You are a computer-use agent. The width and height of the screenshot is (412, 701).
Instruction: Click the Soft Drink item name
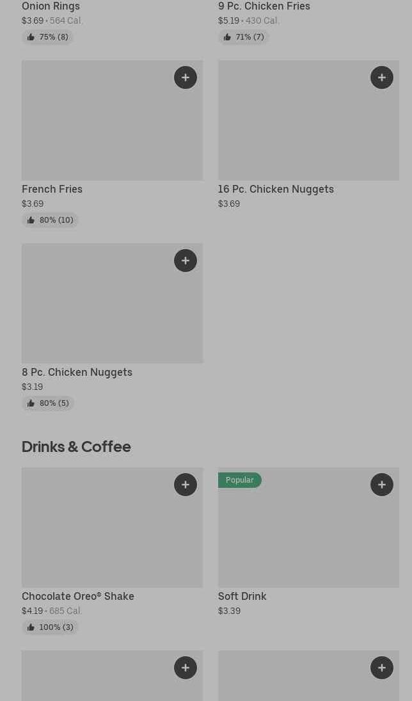coord(242,596)
